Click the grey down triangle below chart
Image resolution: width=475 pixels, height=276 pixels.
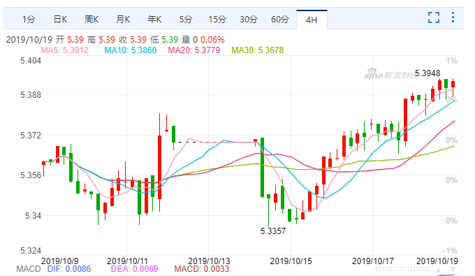(453, 270)
